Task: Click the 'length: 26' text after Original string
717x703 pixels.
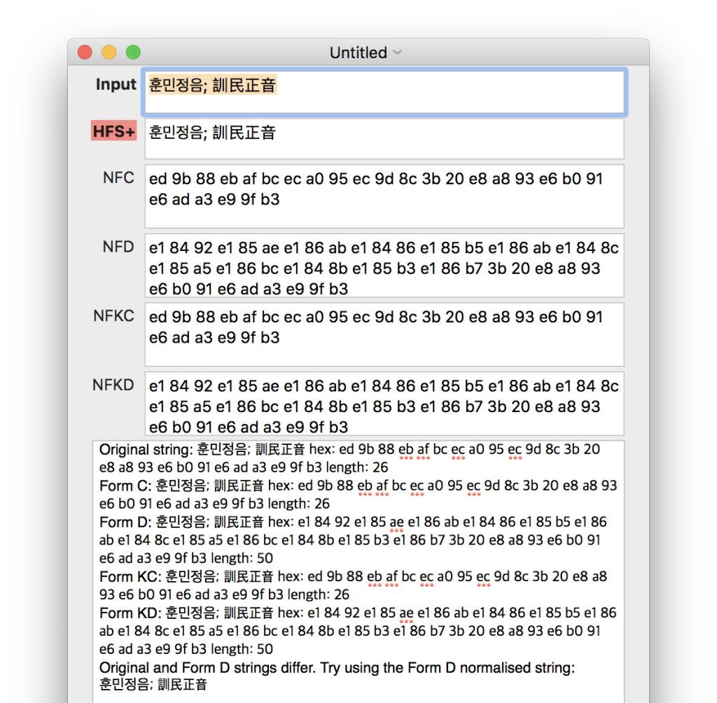Action: pos(357,467)
